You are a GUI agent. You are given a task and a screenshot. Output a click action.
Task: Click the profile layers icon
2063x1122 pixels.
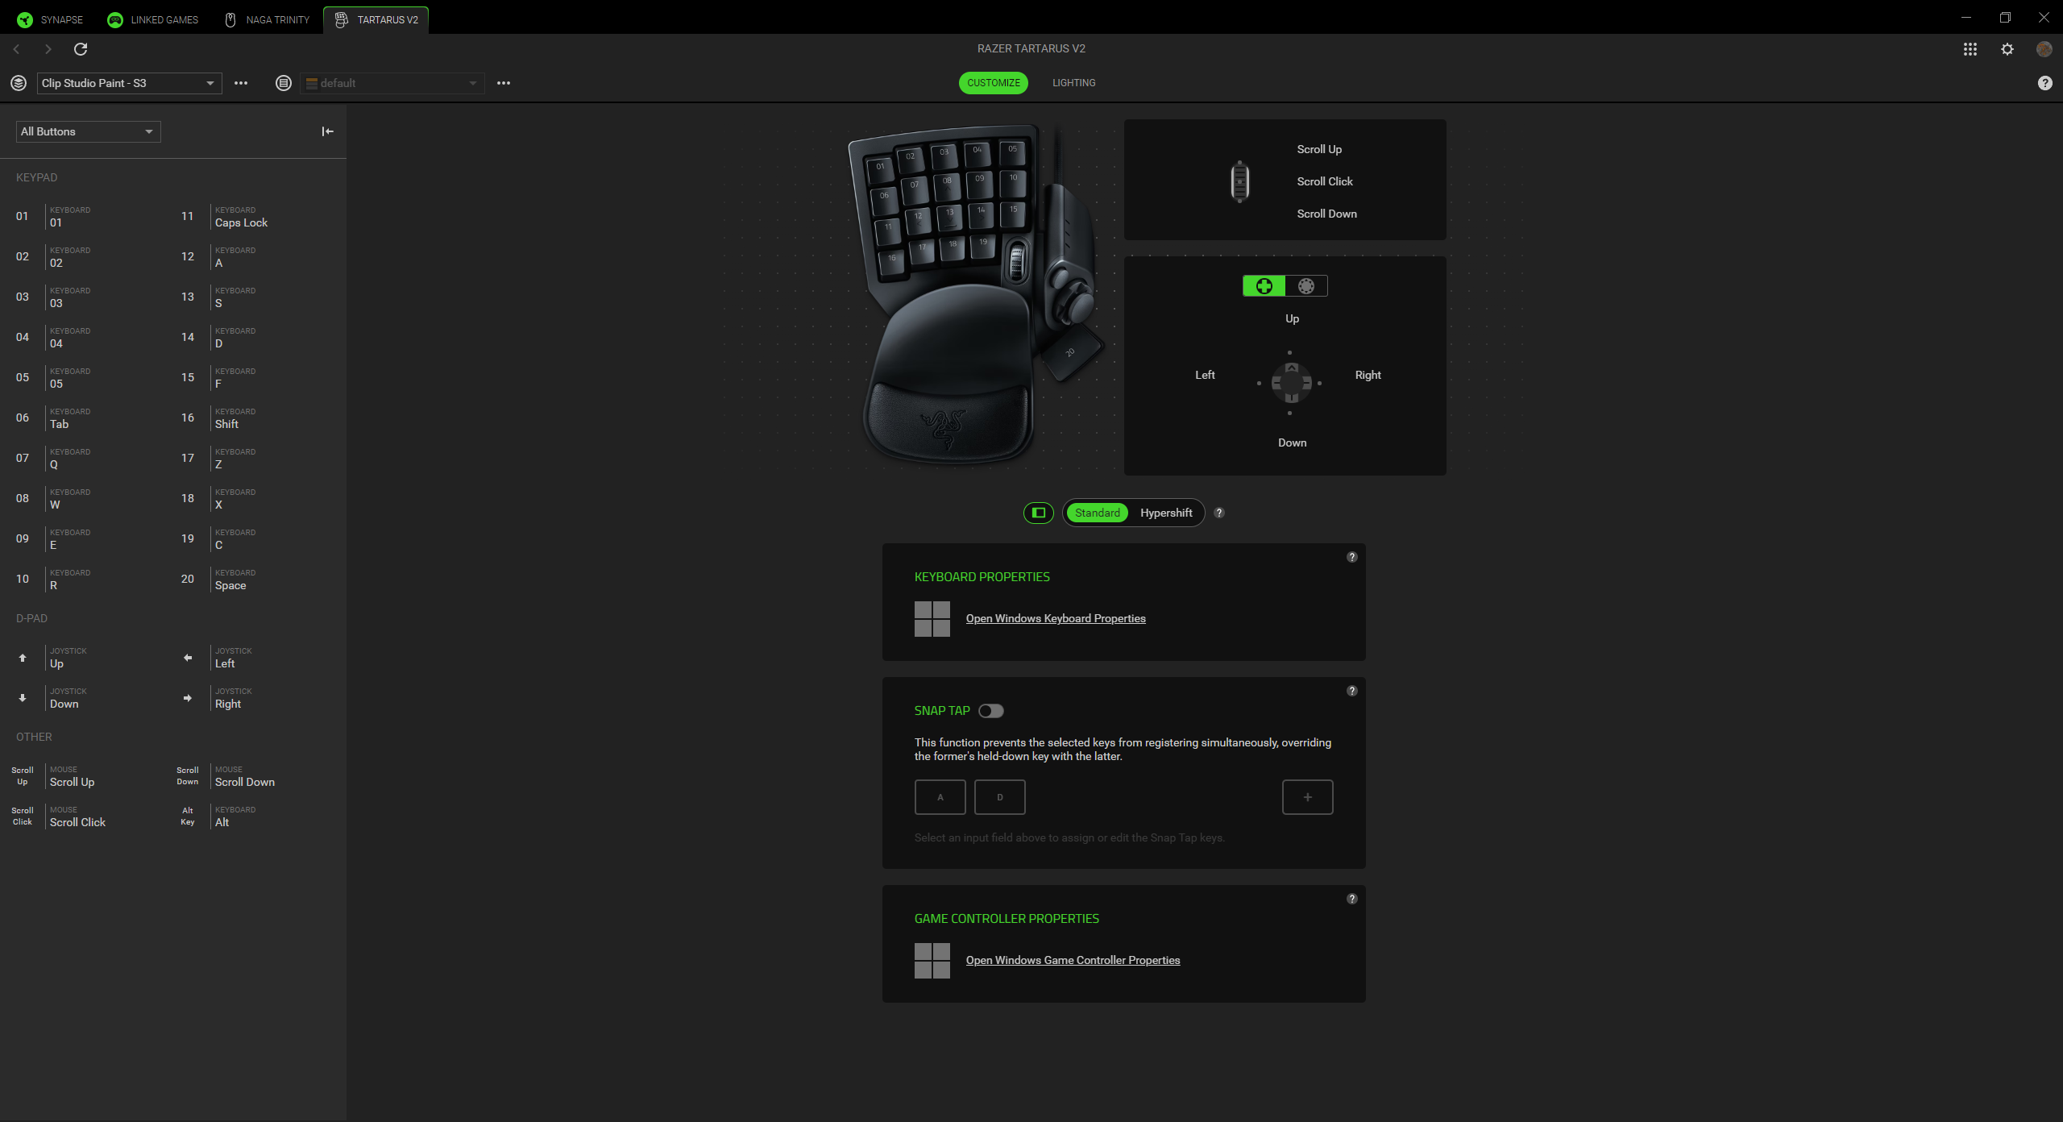[19, 83]
